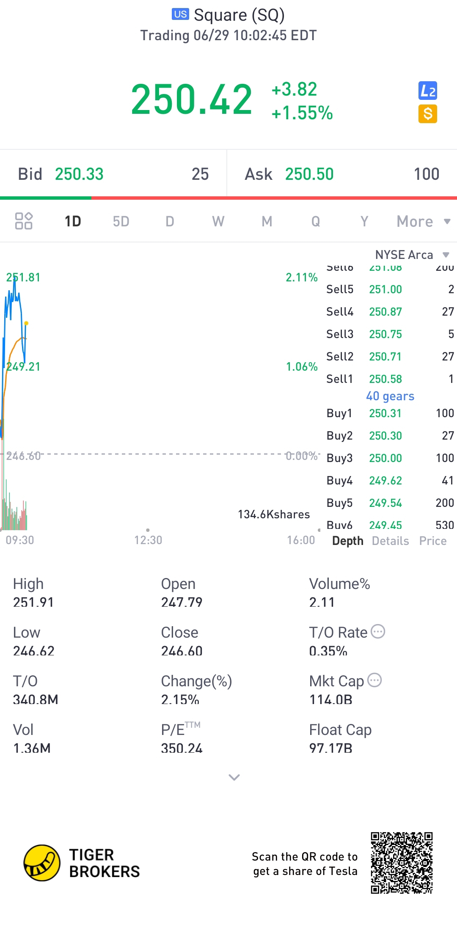Tap the Tiger Brokers logo

[82, 863]
